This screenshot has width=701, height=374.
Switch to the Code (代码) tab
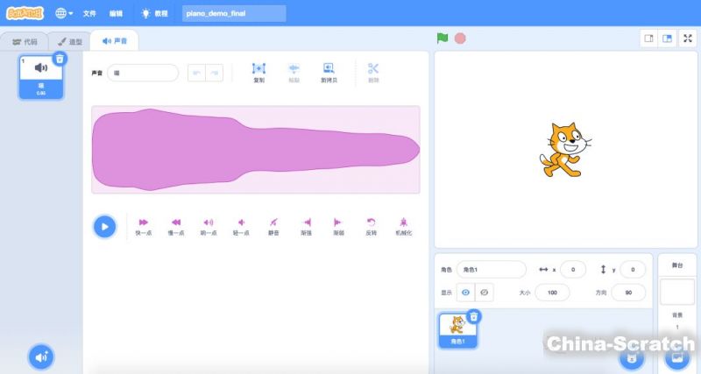25,41
